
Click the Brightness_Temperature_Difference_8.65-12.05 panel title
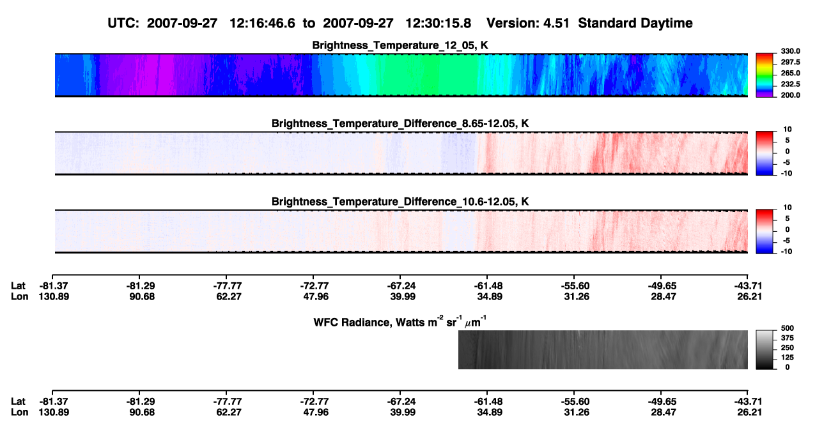pyautogui.click(x=401, y=123)
